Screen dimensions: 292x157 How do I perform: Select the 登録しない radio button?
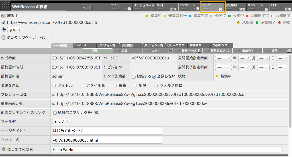[x=154, y=77]
